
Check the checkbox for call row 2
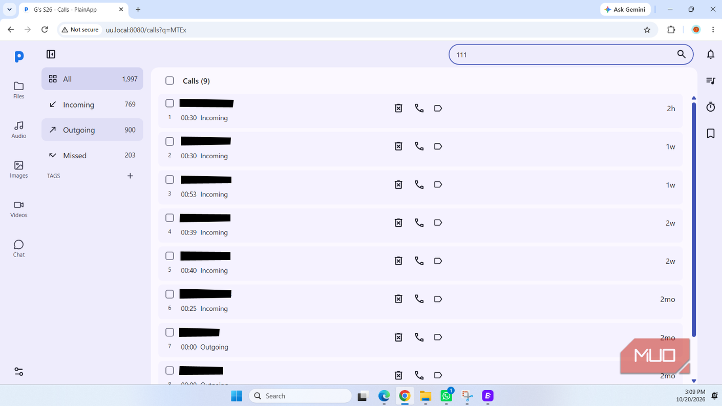[169, 141]
